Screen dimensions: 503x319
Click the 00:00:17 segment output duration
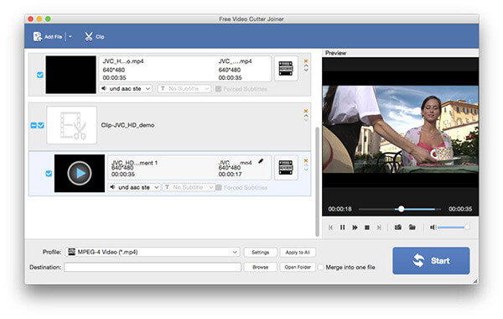tap(230, 174)
